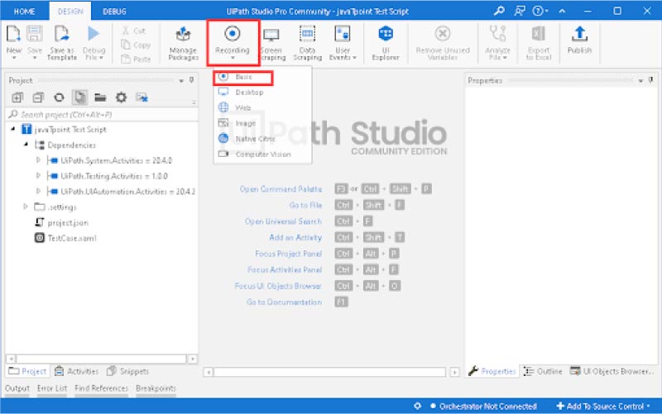Click Refresh icon in Project panel
662x414 pixels.
click(x=59, y=98)
